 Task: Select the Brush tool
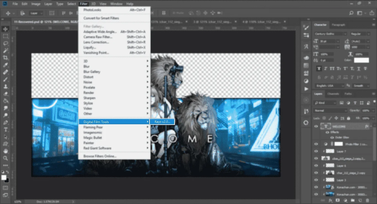coord(5,80)
